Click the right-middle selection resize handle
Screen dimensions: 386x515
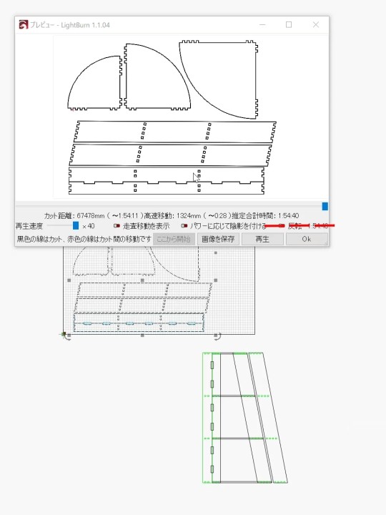tap(216, 280)
